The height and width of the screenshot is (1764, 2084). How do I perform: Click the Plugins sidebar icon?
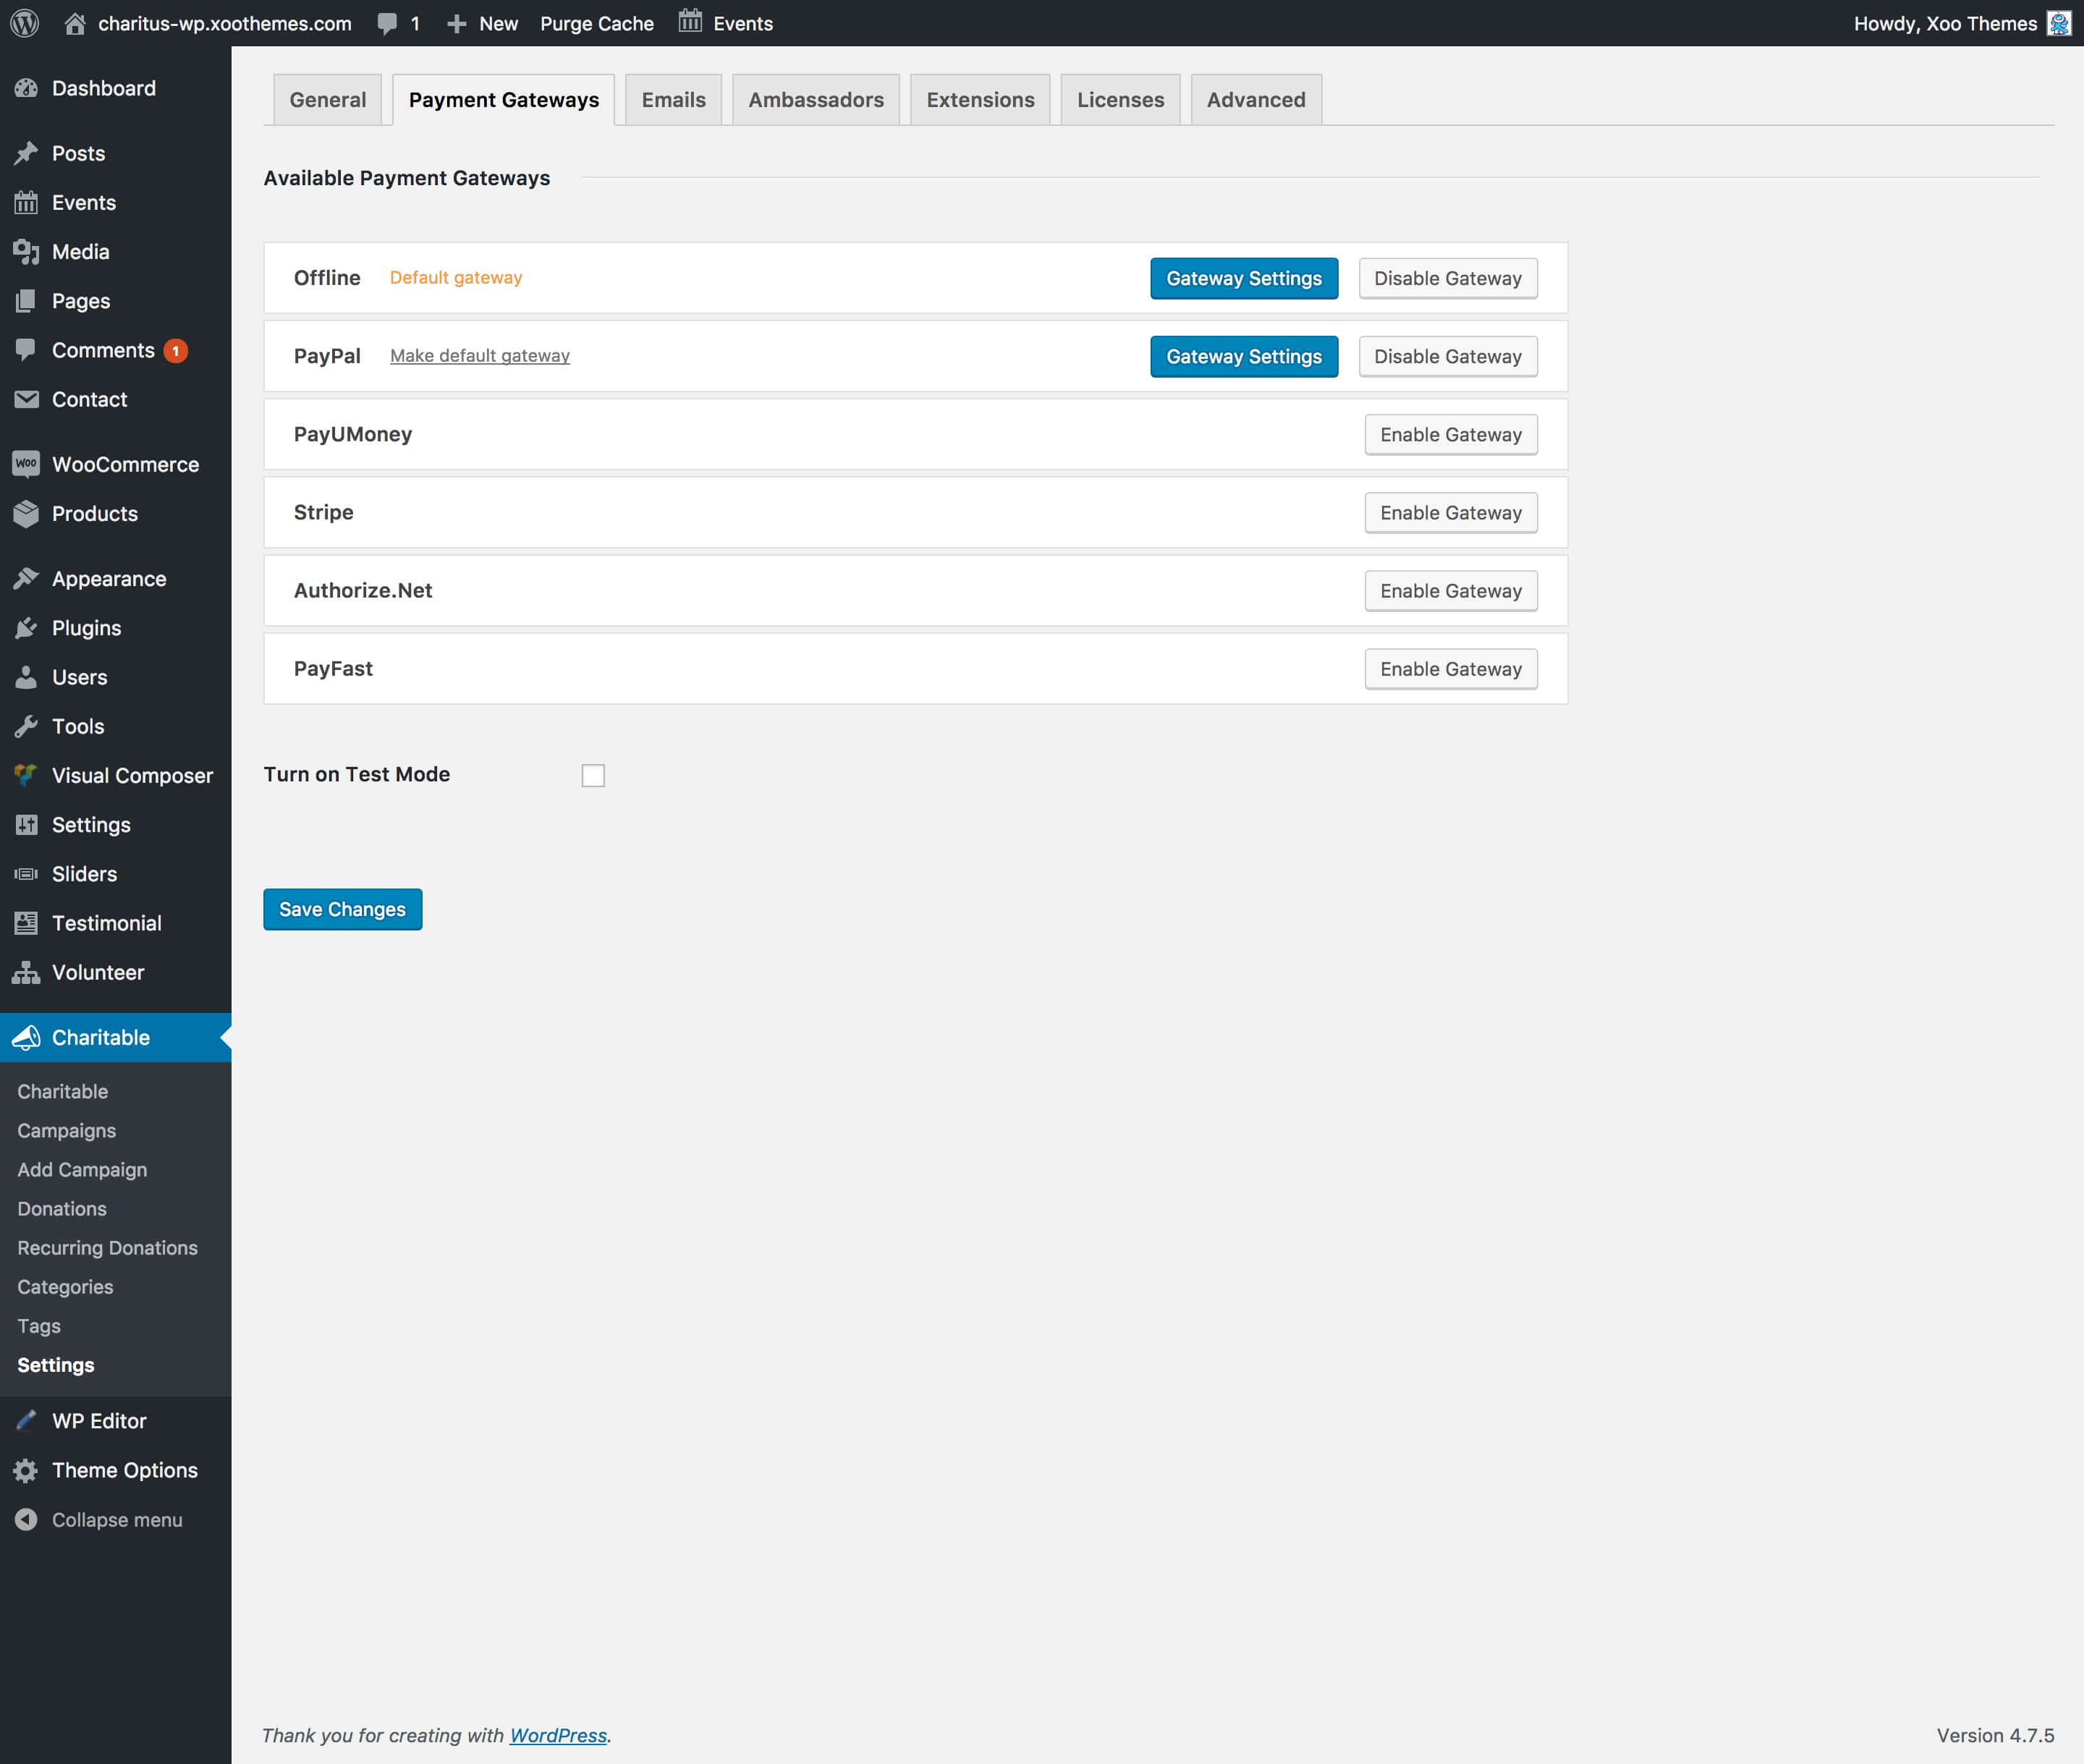(26, 628)
